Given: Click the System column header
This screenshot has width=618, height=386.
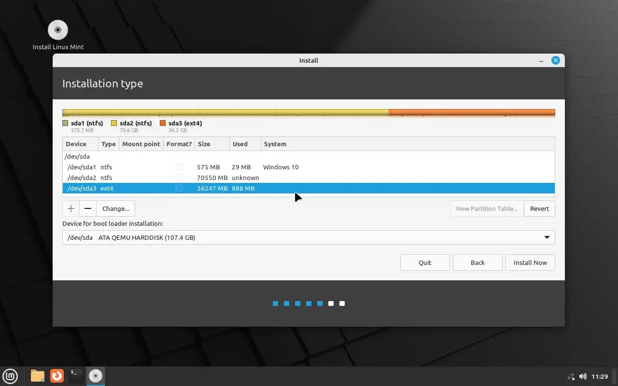Looking at the screenshot, I should pos(408,144).
